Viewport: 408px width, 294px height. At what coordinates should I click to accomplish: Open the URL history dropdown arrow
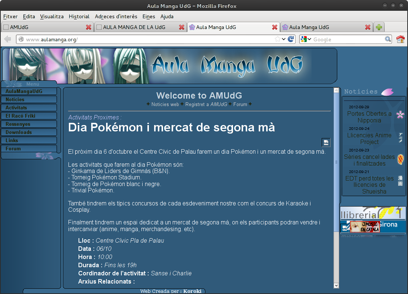284,39
